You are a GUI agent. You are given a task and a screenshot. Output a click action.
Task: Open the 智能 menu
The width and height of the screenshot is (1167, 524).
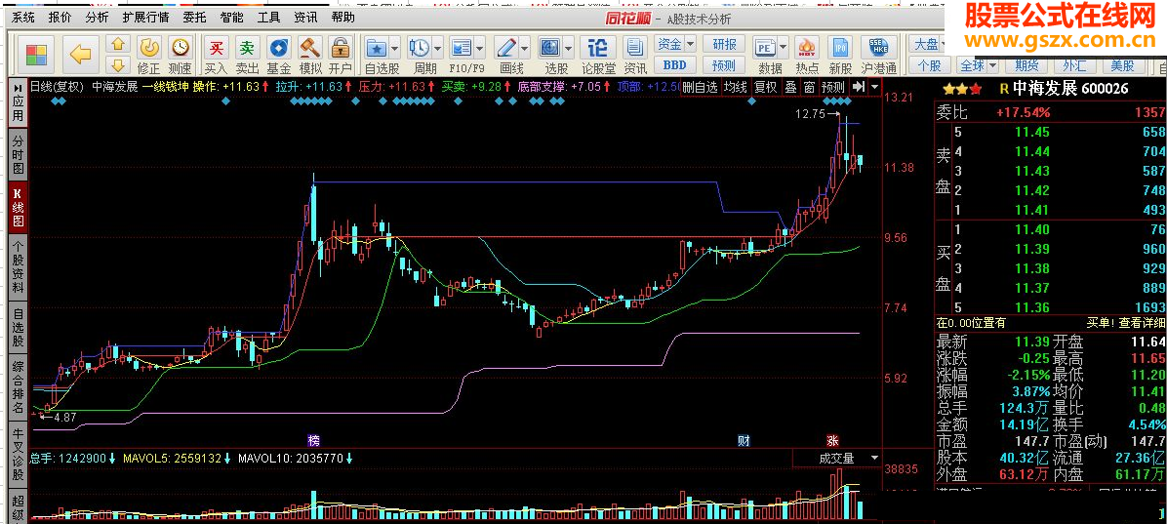click(x=232, y=18)
